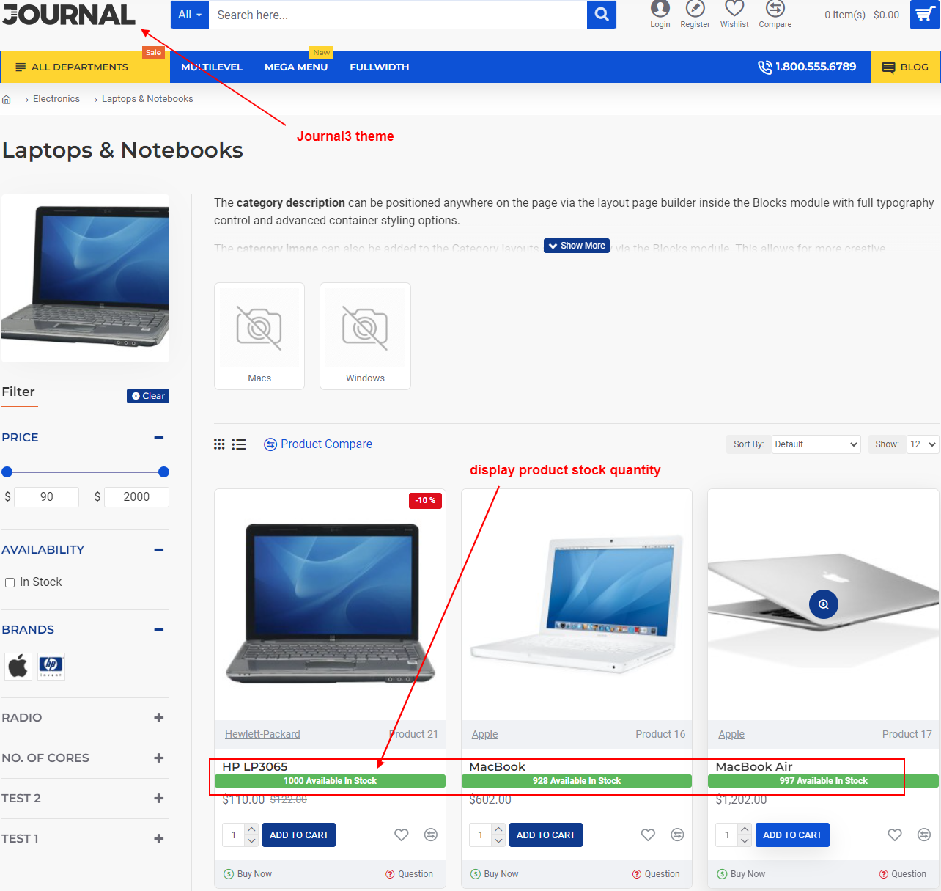Click the search text field
Screen dimensions: 941x891
(398, 14)
